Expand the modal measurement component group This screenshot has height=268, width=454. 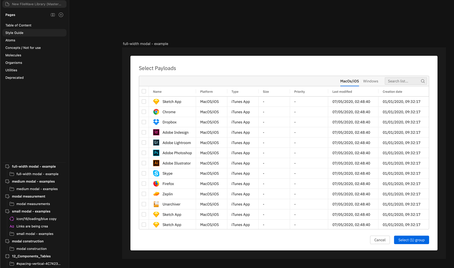coord(7,196)
